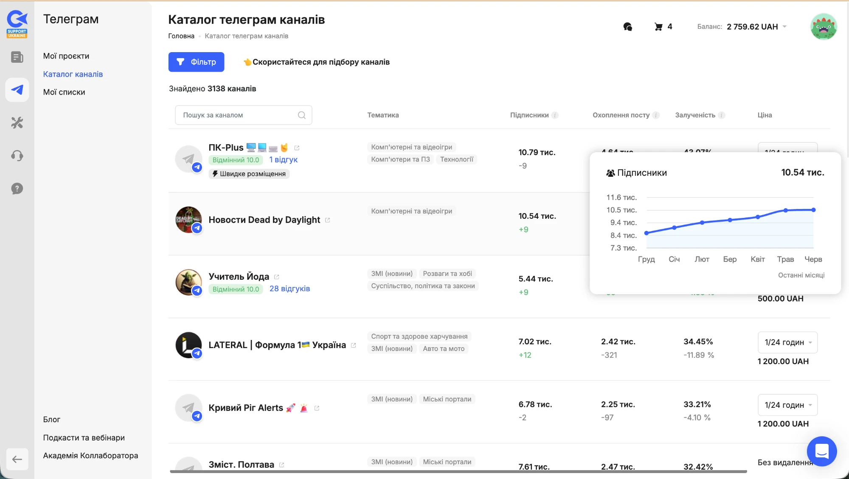Image resolution: width=849 pixels, height=479 pixels.
Task: Open the Telegram paper plane sidebar icon
Action: pyautogui.click(x=17, y=90)
